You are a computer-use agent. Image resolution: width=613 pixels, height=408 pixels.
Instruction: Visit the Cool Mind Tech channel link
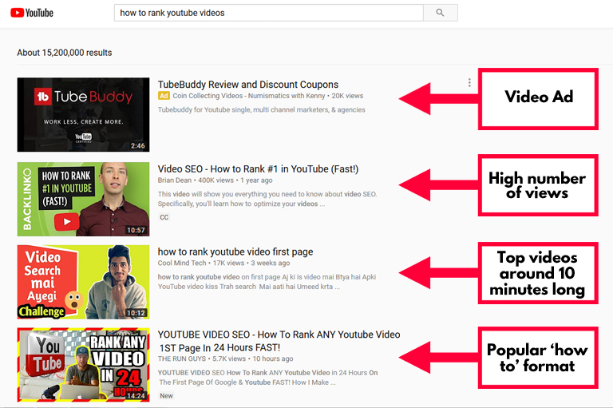(x=182, y=263)
